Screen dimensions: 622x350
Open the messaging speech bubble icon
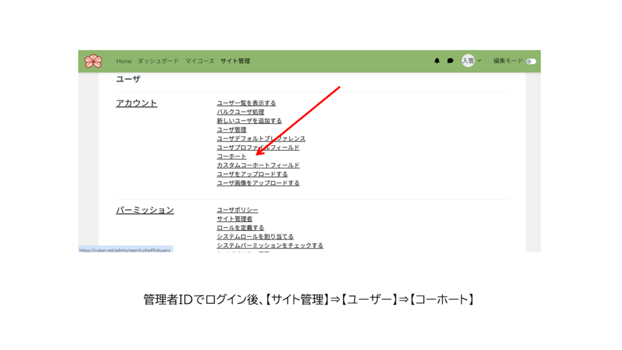coord(450,61)
